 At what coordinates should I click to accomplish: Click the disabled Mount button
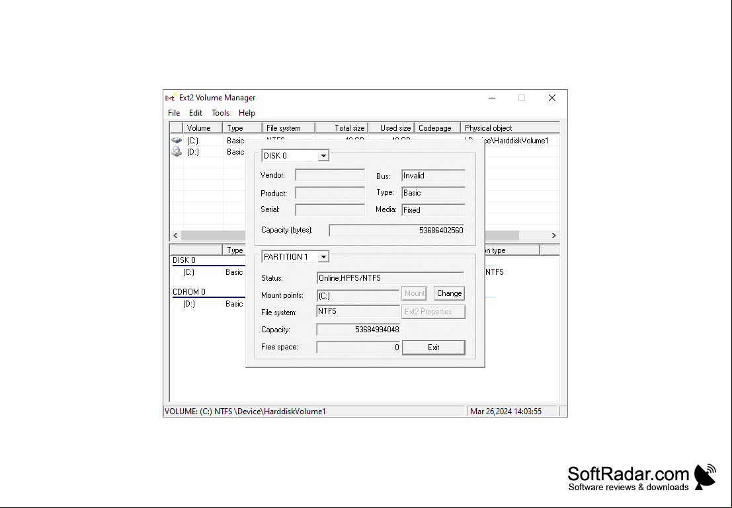pyautogui.click(x=414, y=293)
